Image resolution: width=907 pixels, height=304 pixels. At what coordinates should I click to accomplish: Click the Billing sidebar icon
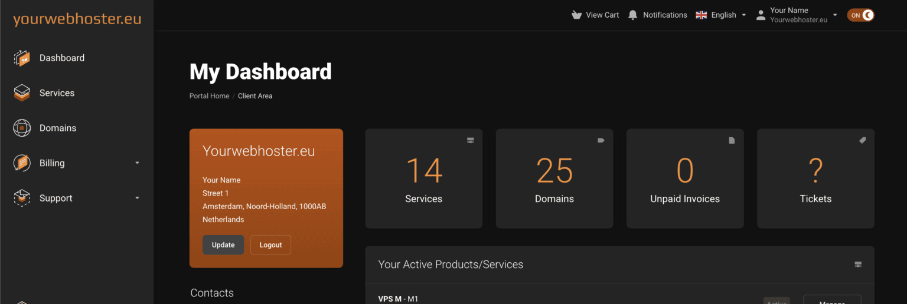(22, 163)
